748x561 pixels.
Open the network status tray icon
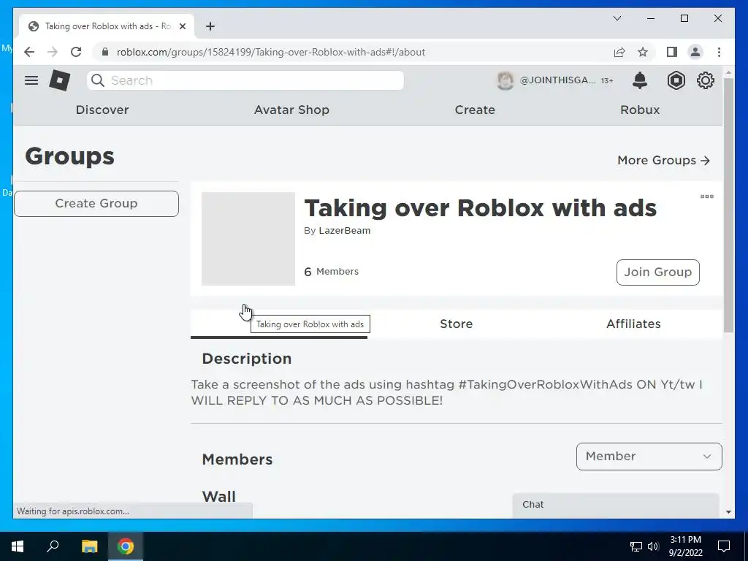click(636, 546)
